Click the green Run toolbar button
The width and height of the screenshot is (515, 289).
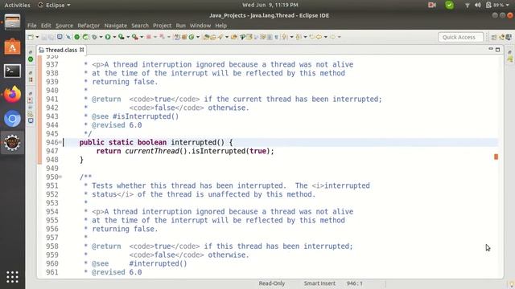point(108,37)
